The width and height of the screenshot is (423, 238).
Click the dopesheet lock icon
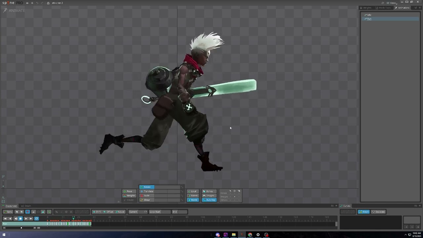coord(33,212)
